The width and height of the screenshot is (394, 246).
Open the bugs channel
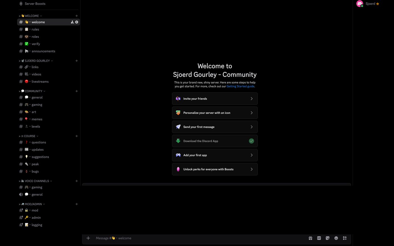click(48, 171)
